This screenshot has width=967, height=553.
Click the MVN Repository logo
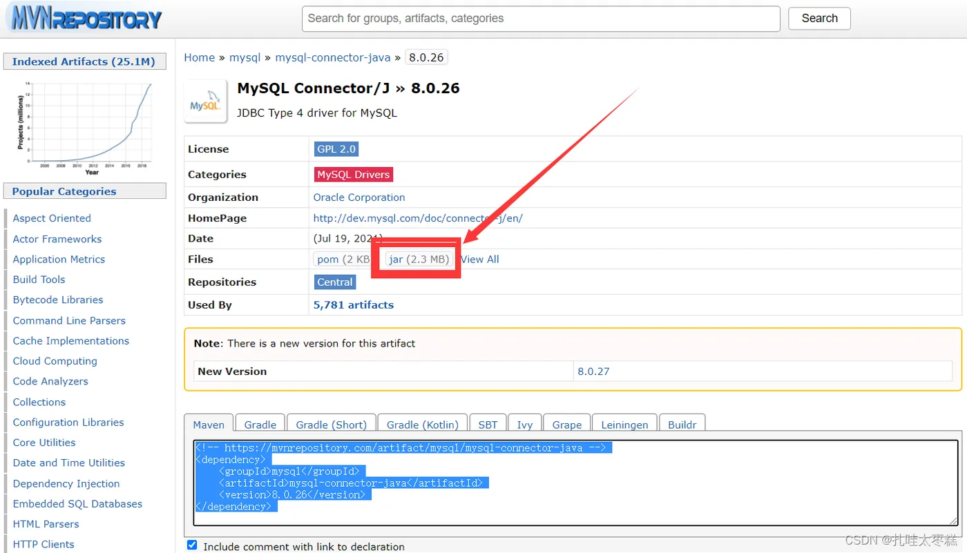point(84,19)
